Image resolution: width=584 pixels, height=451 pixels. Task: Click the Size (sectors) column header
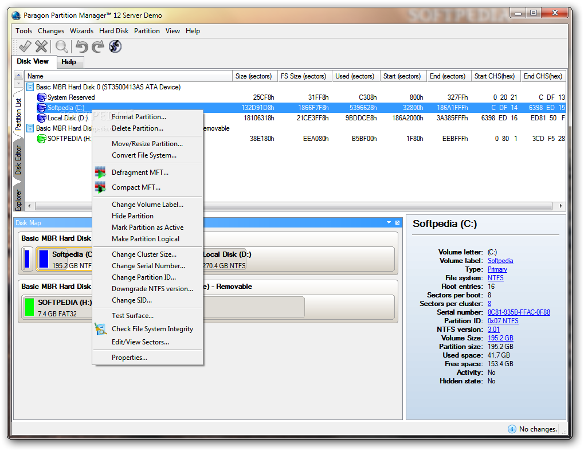[255, 76]
